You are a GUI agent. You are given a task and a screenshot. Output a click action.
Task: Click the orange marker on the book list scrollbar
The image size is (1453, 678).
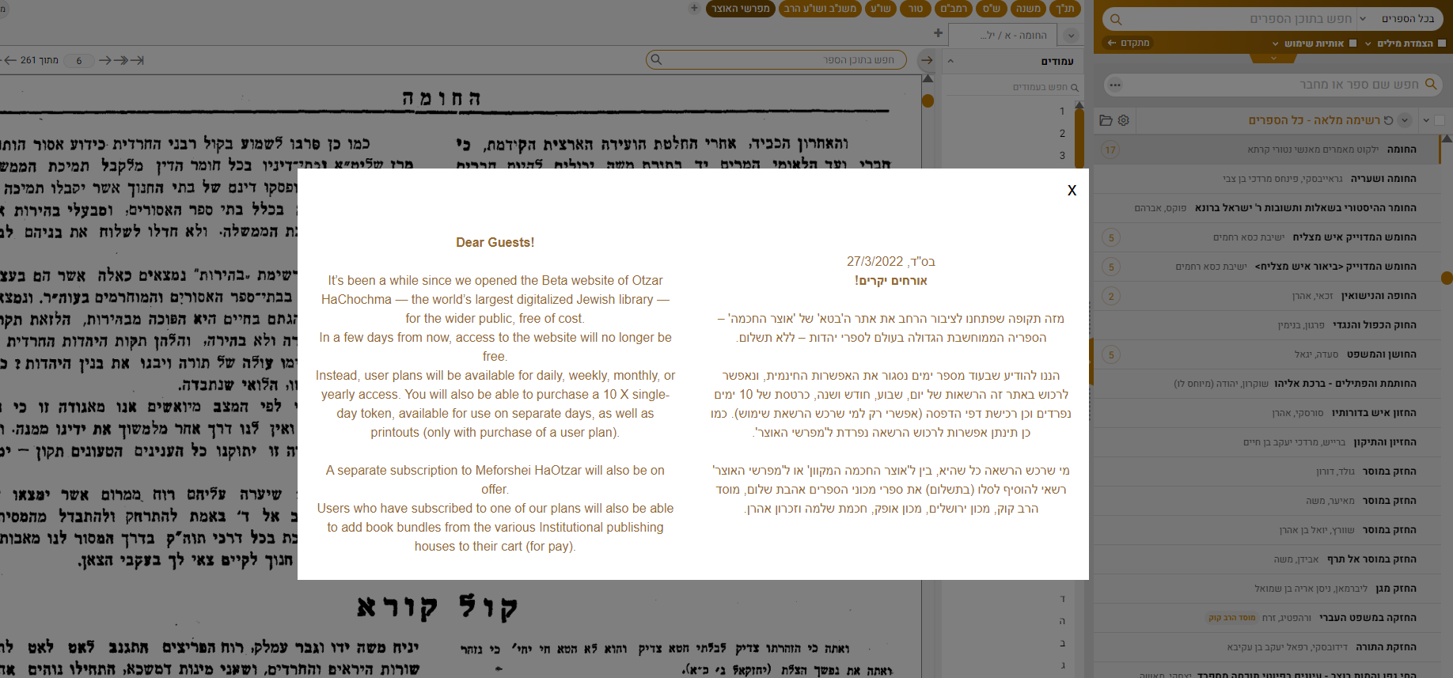(x=1447, y=278)
